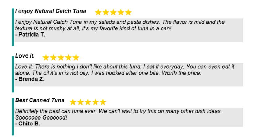Select reviewer name Brenda Z.
The height and width of the screenshot is (138, 258).
click(30, 79)
